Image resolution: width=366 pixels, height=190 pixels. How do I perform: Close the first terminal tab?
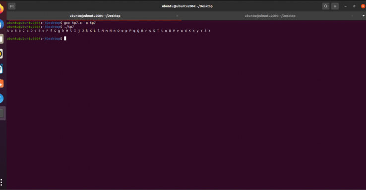click(x=178, y=16)
